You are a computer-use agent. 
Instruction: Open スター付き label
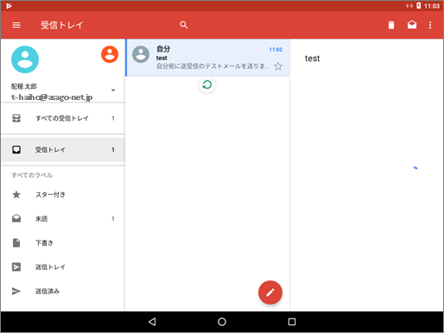(x=63, y=195)
